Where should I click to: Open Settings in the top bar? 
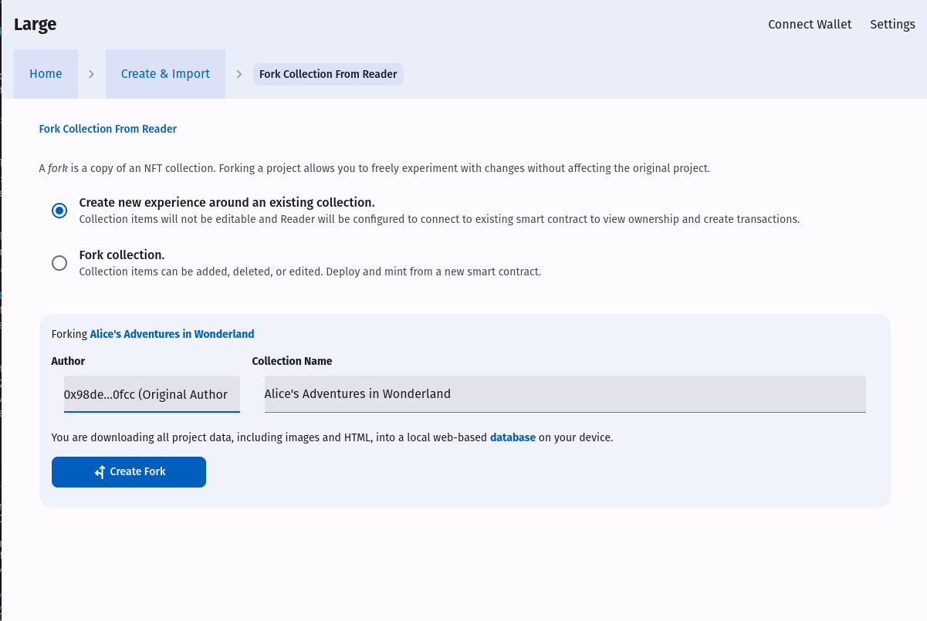pyautogui.click(x=892, y=25)
